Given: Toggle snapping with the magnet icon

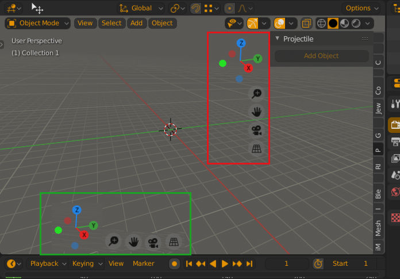Looking at the screenshot, I should point(195,9).
